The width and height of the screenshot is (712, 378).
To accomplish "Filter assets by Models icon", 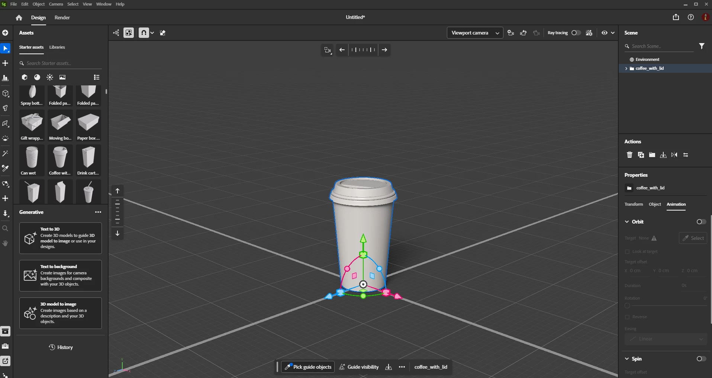I will pyautogui.click(x=25, y=77).
